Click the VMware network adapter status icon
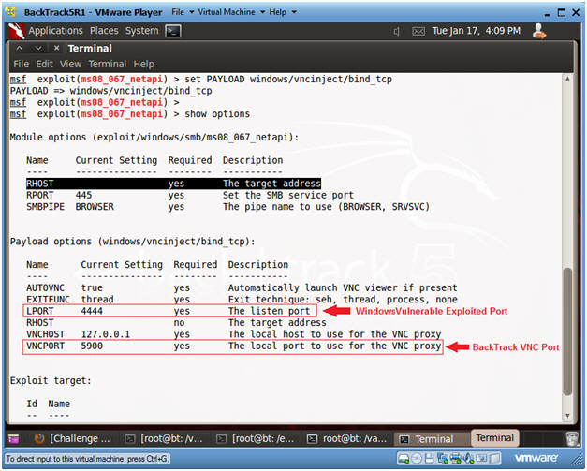587x471 pixels. (443, 458)
